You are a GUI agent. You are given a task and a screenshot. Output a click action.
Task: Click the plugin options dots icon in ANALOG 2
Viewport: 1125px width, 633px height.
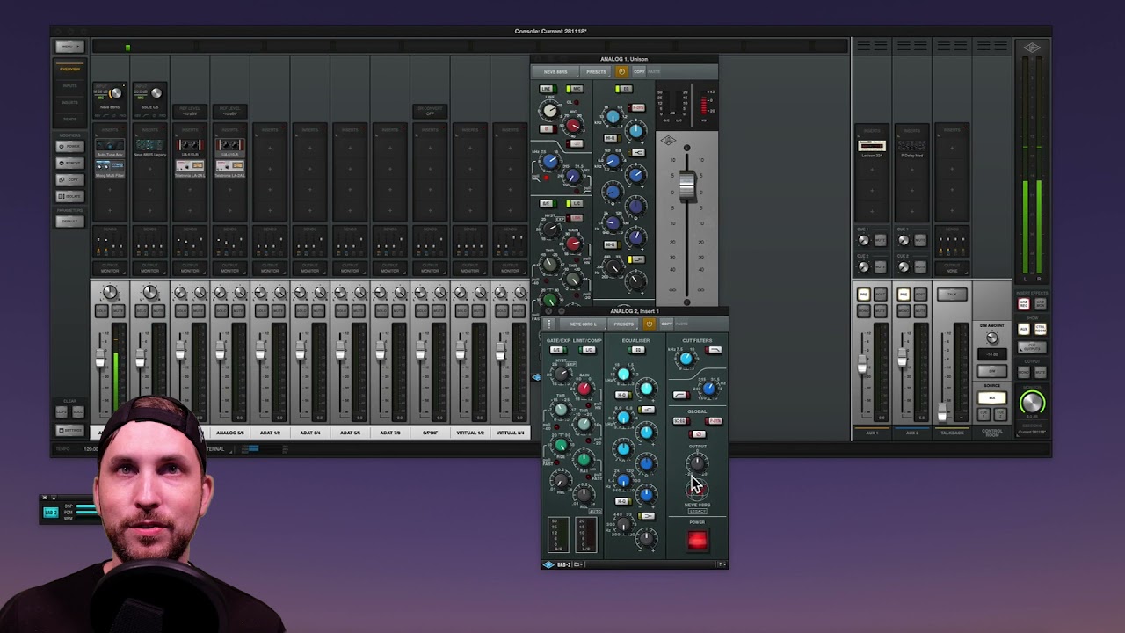click(x=550, y=324)
